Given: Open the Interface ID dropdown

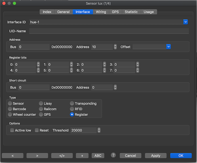Looking at the screenshot, I should (186, 22).
